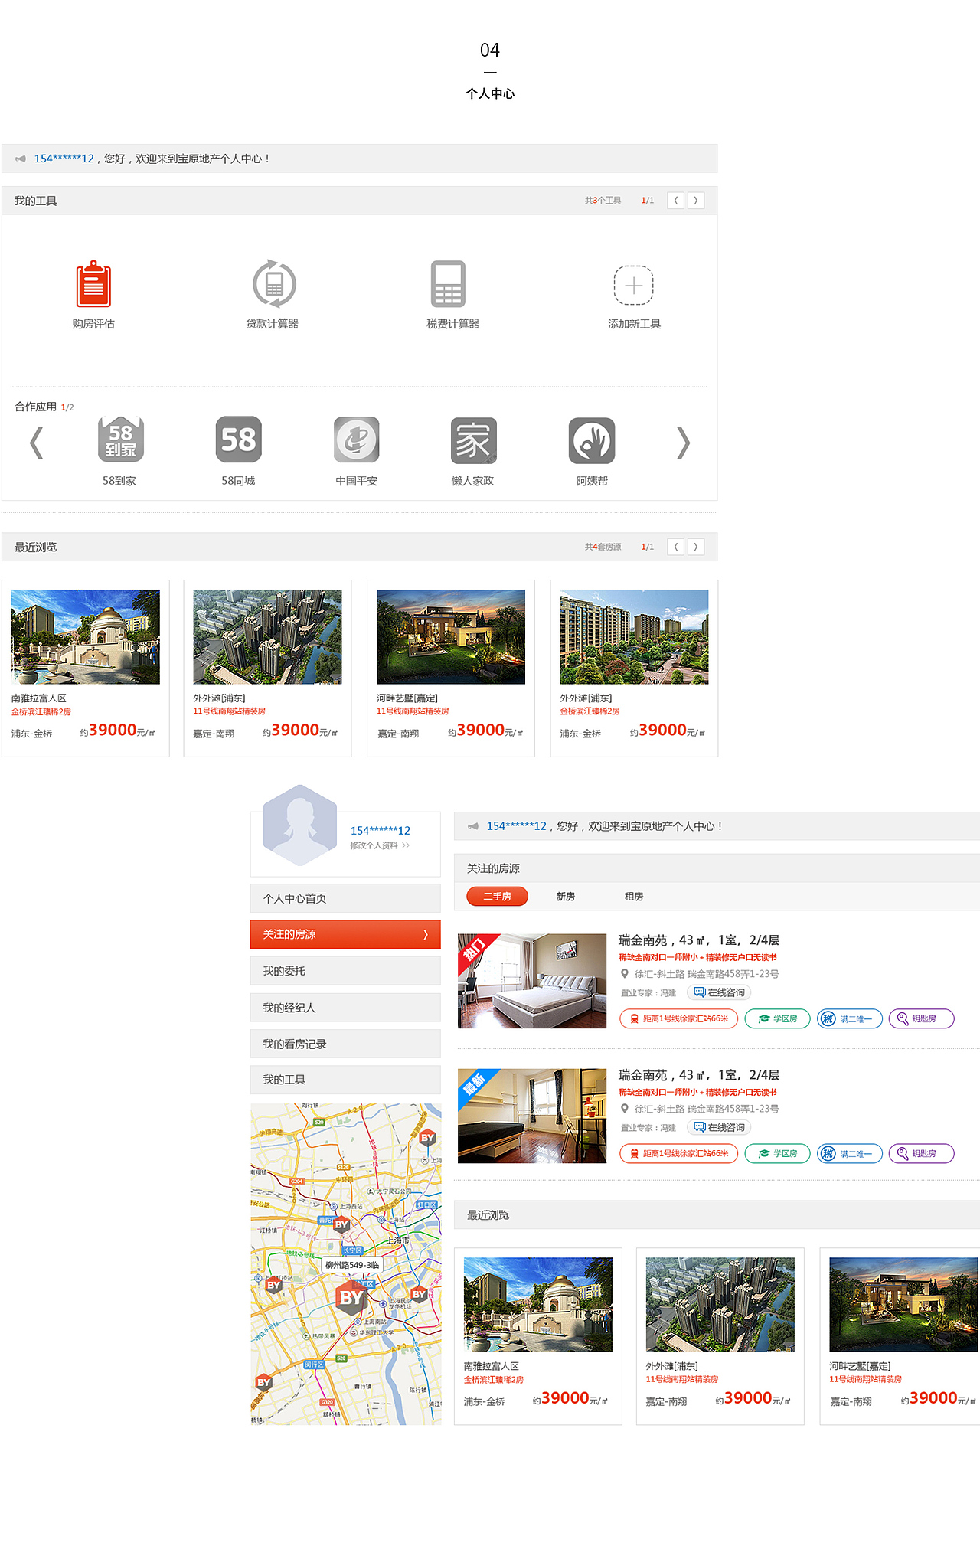Open the 贷款计算器 tool icon
This screenshot has width=980, height=1546.
click(274, 284)
